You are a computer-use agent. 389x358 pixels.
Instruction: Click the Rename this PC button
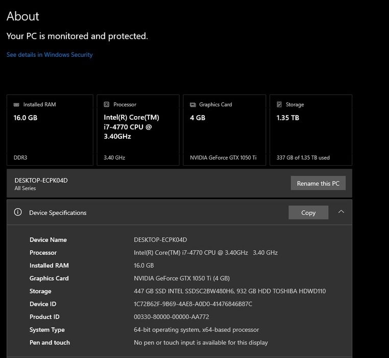point(318,183)
